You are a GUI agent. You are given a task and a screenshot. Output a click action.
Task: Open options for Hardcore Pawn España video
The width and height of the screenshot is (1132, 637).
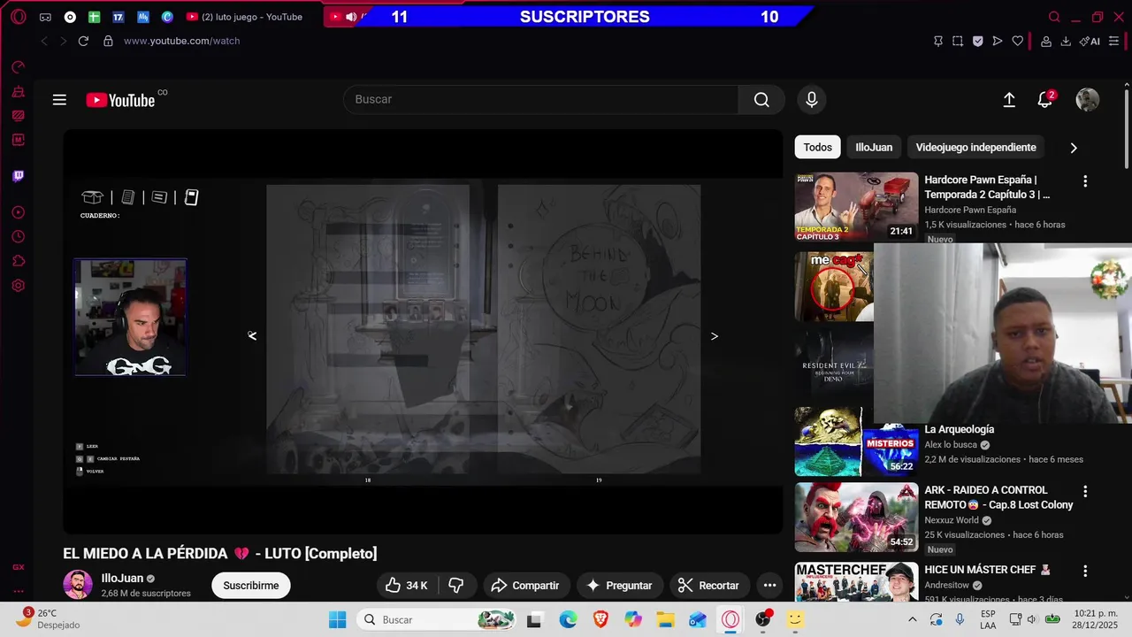1085,180
